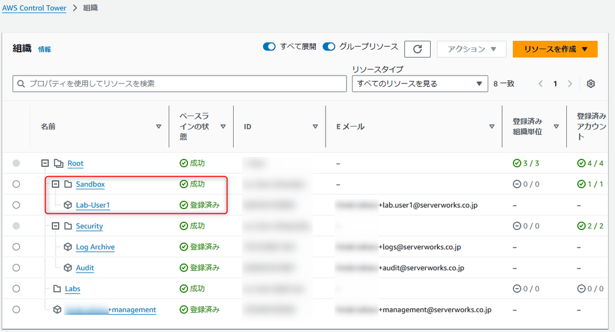Sort by ID column arrow
This screenshot has width=615, height=332.
(315, 126)
